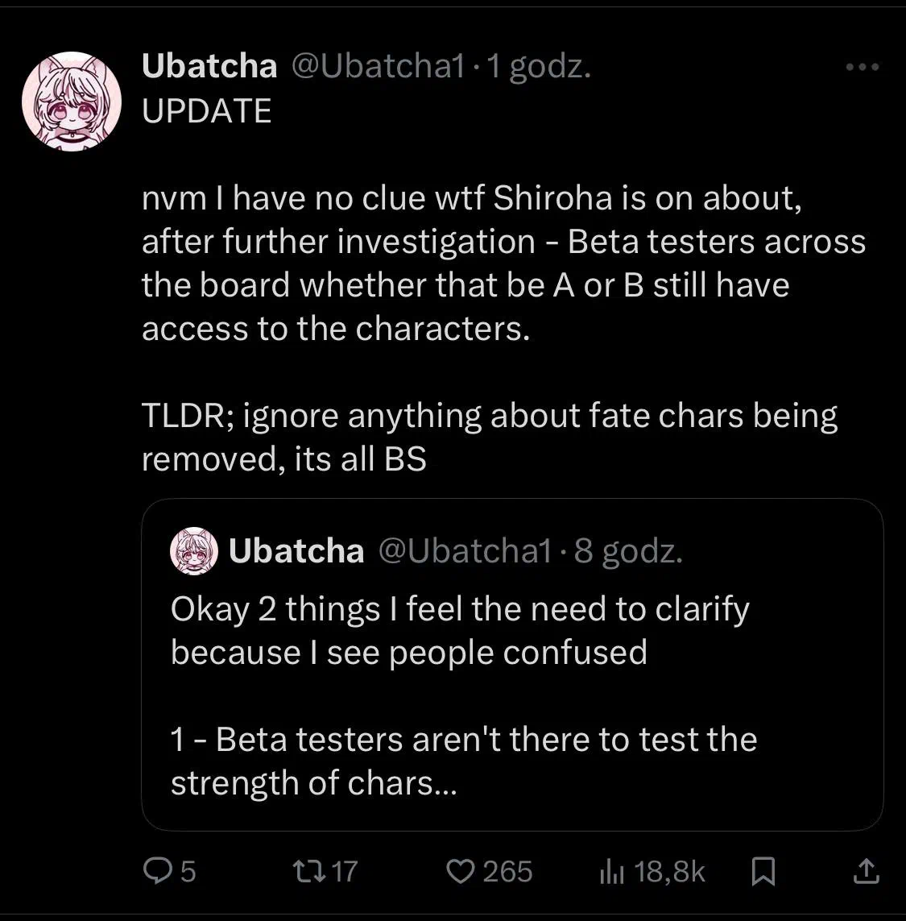
Task: Open quoted tweet starting 'Okay 2 things'
Action: coord(512,665)
